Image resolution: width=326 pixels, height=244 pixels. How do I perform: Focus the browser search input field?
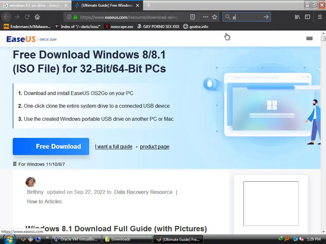247,17
